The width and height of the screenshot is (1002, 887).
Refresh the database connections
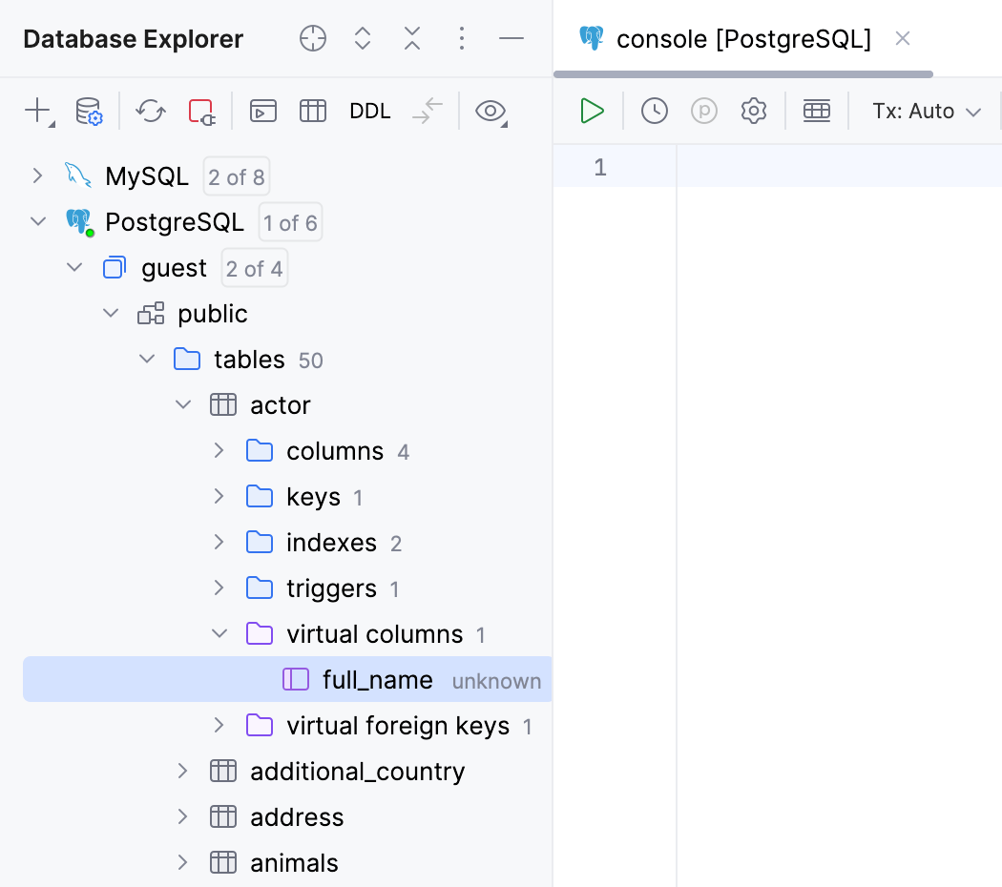pos(150,111)
